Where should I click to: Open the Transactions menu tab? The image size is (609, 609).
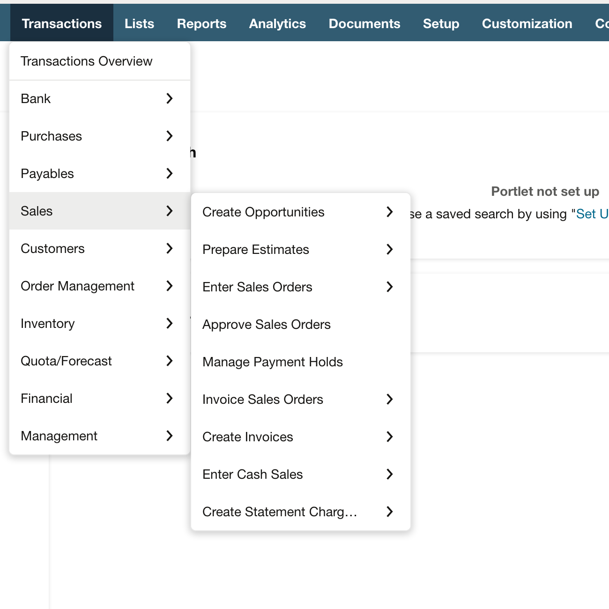coord(62,23)
